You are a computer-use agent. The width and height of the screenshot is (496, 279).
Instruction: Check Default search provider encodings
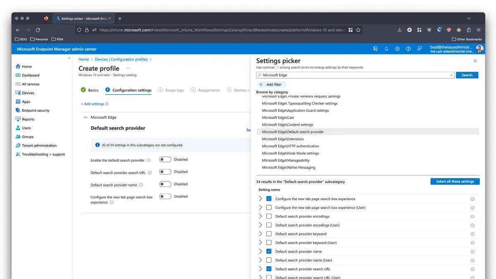269,216
